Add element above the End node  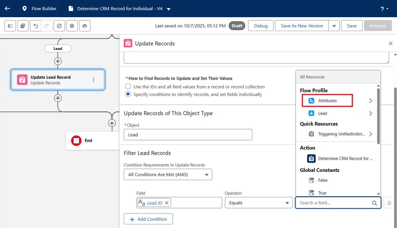coord(112,123)
